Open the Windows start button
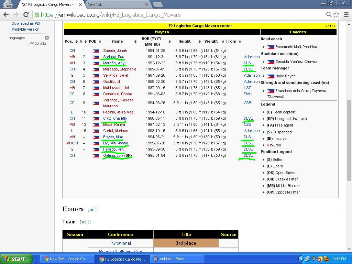The height and width of the screenshot is (264, 352). pos(16,259)
